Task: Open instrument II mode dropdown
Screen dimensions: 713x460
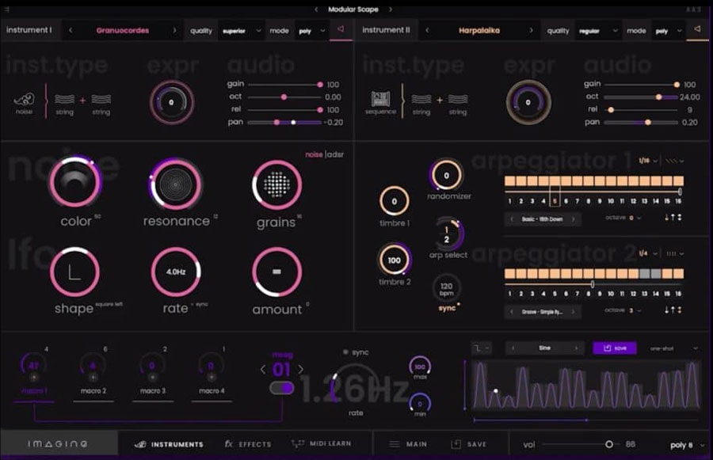Action: pyautogui.click(x=669, y=30)
